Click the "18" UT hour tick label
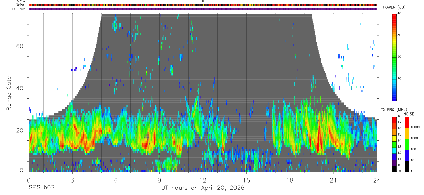The width and height of the screenshot is (424, 195). 290,180
